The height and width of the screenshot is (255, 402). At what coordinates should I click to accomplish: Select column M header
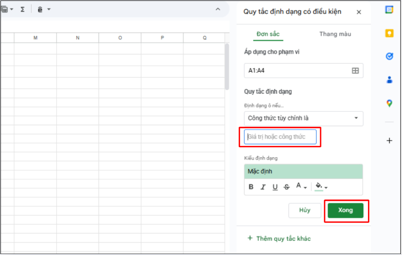[35, 38]
